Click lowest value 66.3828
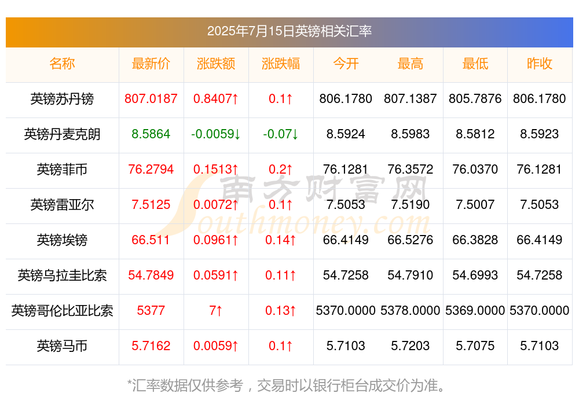Image resolution: width=579 pixels, height=404 pixels. pos(475,240)
